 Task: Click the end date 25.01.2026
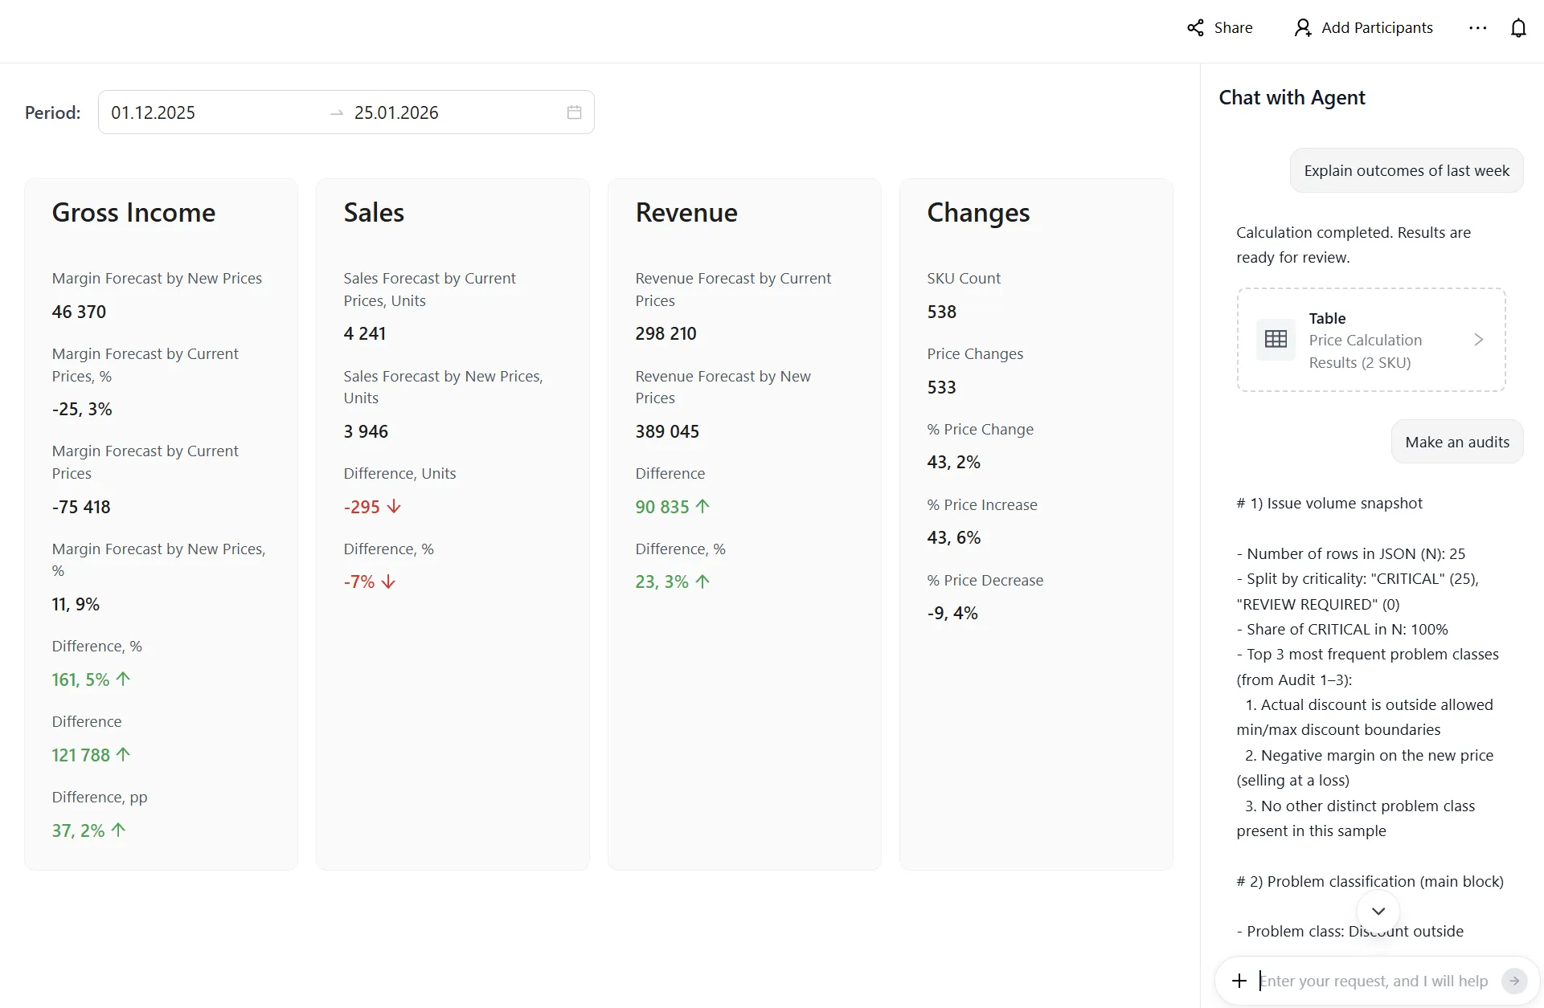click(396, 112)
